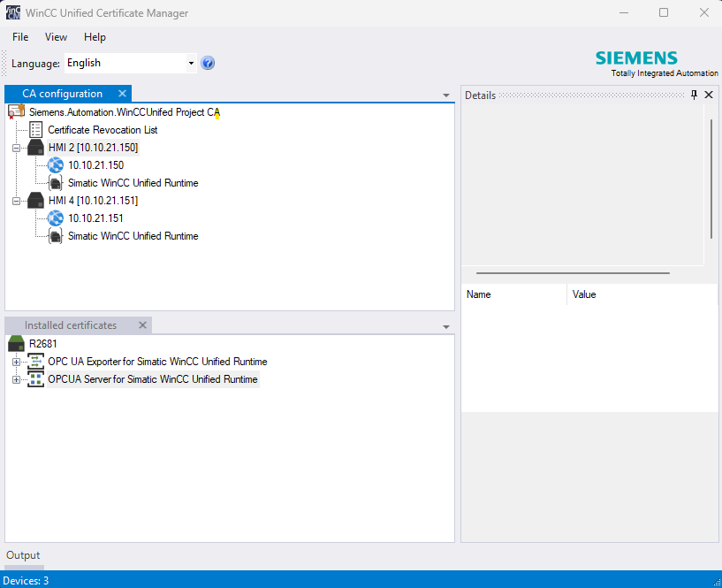Open the File menu

(x=20, y=37)
